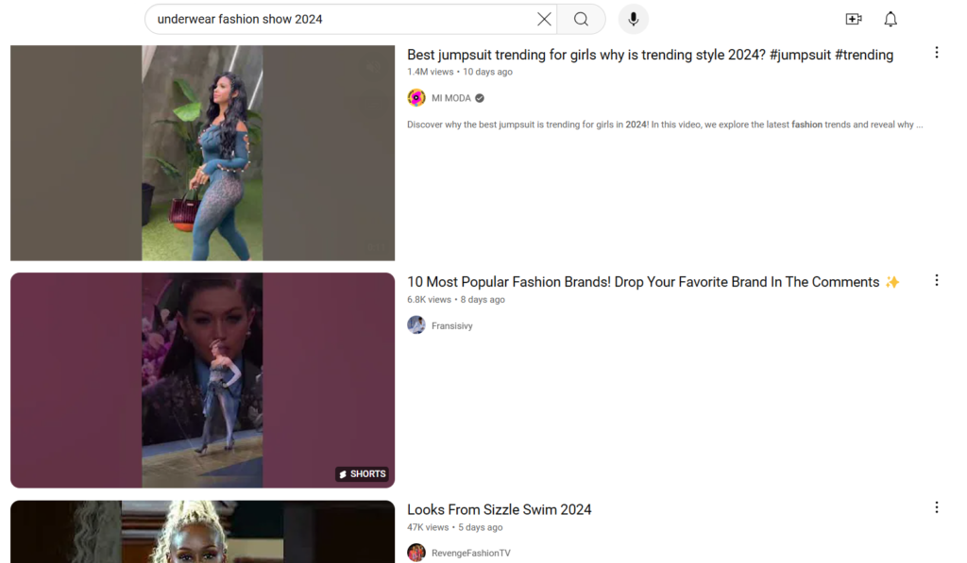Viewport: 967px width, 563px height.
Task: Open the Best jumpsuit trending video title
Action: click(x=650, y=55)
